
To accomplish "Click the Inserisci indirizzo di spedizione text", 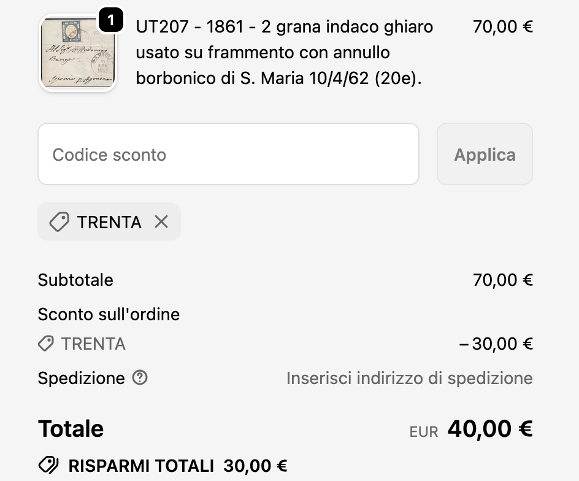I will tap(409, 379).
